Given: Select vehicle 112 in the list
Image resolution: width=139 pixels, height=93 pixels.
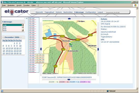Looking at the screenshot, I should point(12,28).
